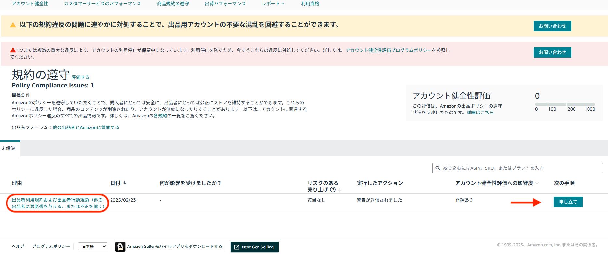Viewport: 608px width, 254px height.
Task: Open the 各規約 policy list link
Action: [x=160, y=116]
